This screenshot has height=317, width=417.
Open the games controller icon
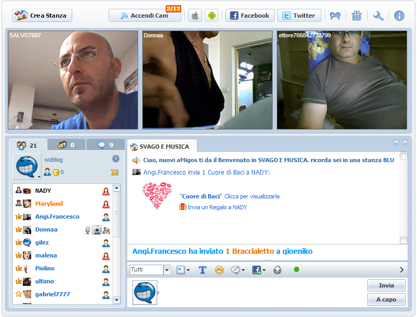click(335, 16)
